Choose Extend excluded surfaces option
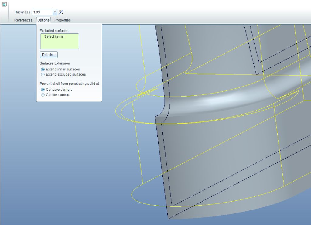The image size is (311, 225). click(43, 75)
